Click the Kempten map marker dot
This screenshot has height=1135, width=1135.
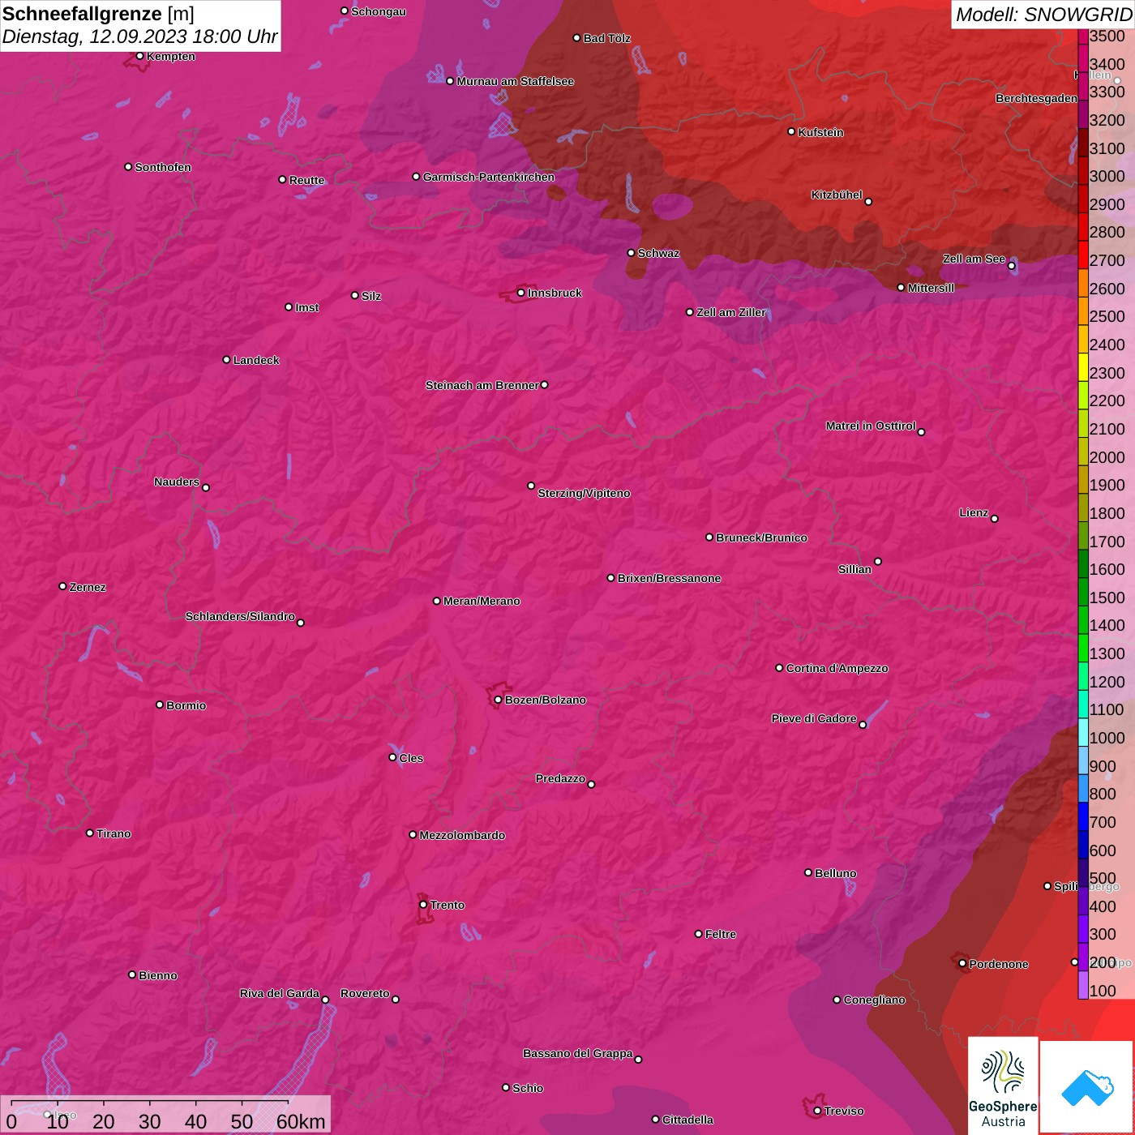coord(139,56)
